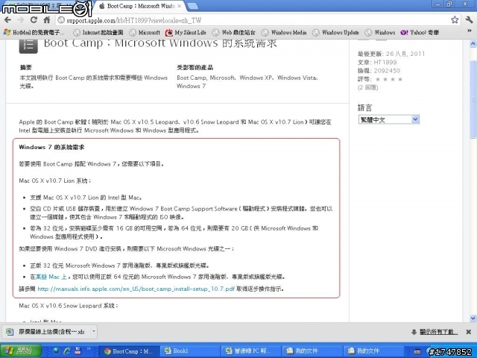Click the Mac OS X v10.6 Snow Leopard heading

coord(68,305)
